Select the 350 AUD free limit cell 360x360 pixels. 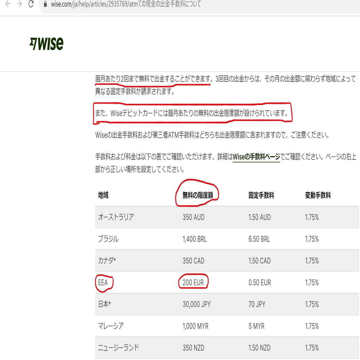194,217
